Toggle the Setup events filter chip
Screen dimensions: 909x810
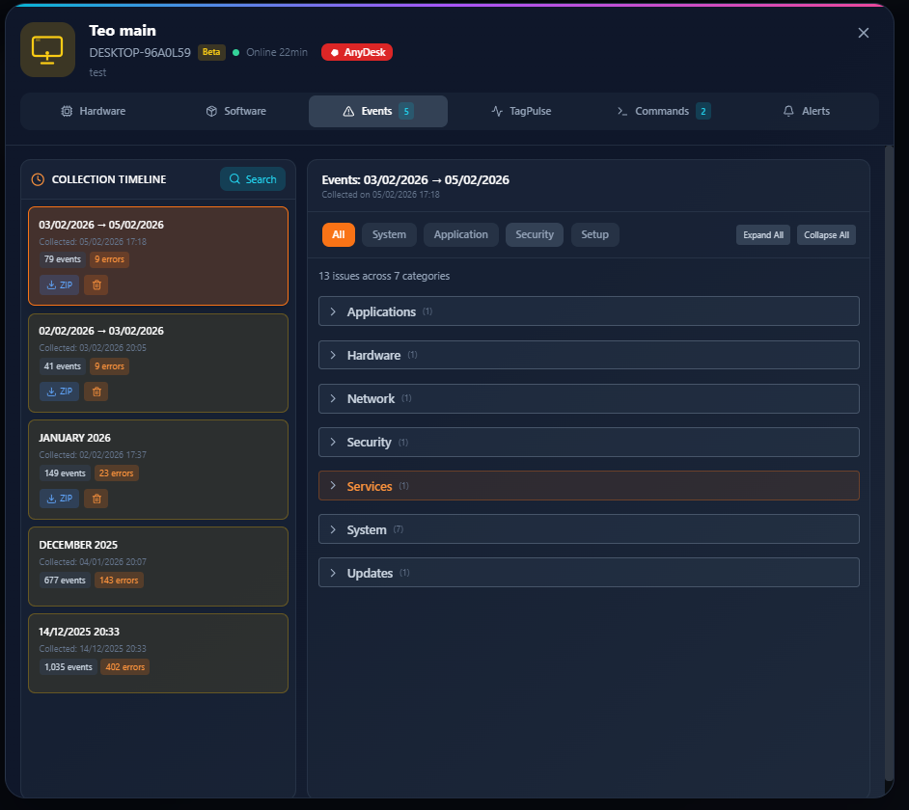(594, 234)
